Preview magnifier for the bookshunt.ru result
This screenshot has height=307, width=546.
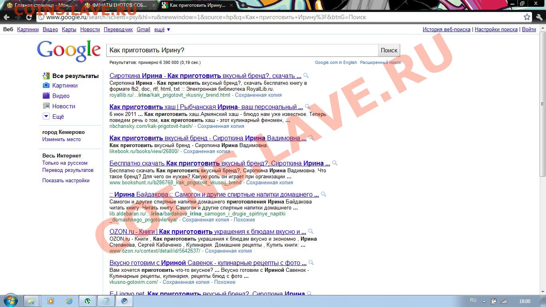(335, 163)
